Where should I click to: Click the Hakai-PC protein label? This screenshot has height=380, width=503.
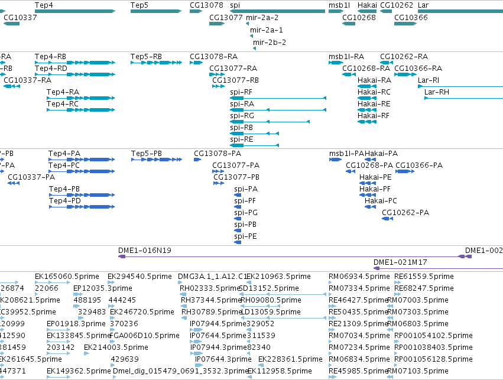[381, 202]
